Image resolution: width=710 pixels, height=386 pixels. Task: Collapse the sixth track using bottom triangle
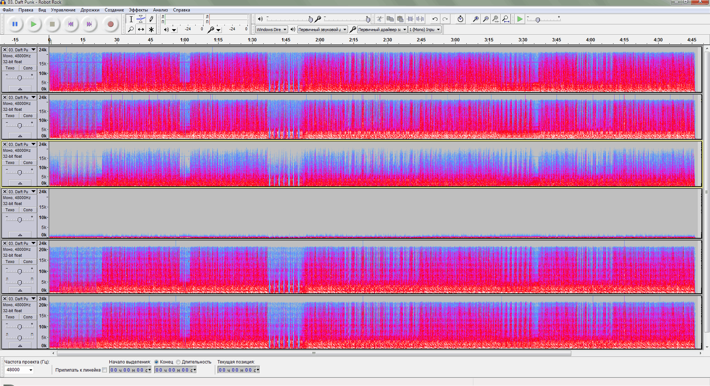(20, 346)
